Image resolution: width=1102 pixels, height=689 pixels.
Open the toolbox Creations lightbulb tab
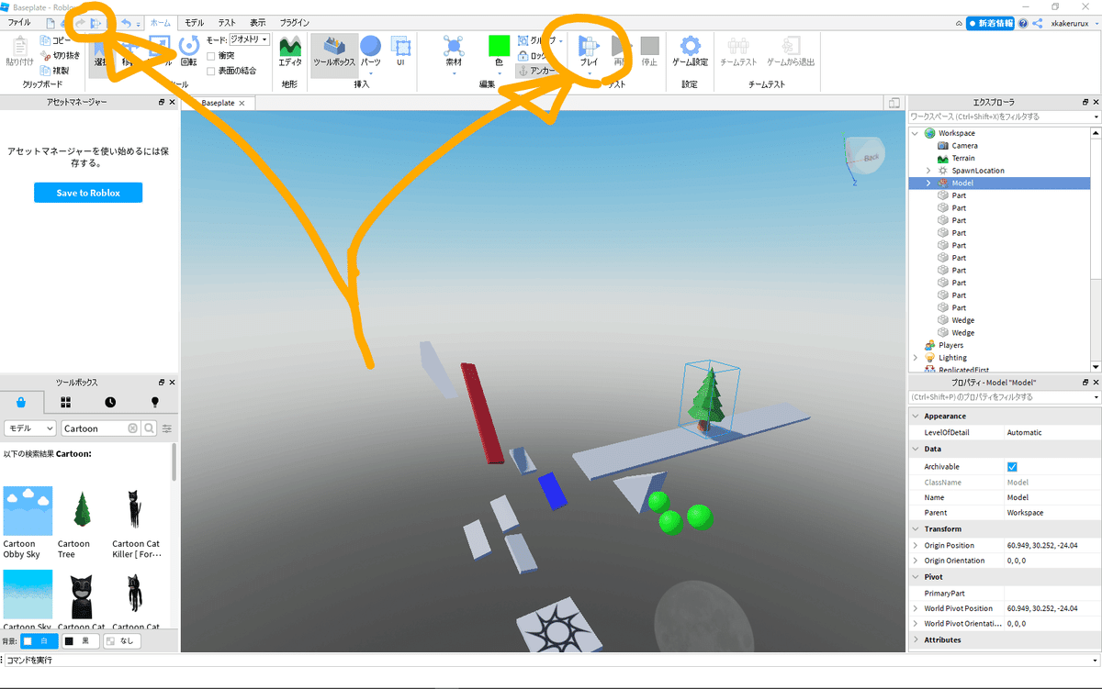tap(154, 402)
